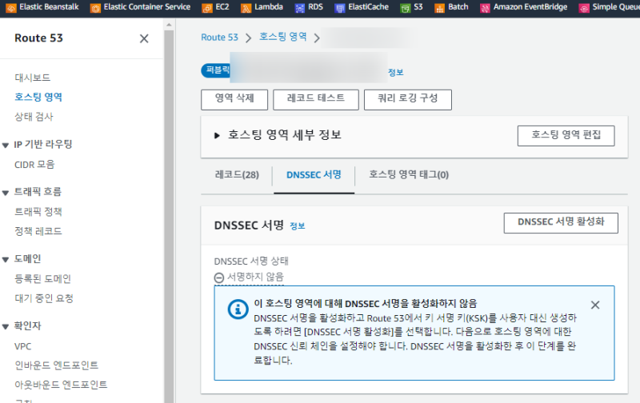Open the Elastic Beanstalk service shortcut icon
The width and height of the screenshot is (640, 403).
pos(9,7)
